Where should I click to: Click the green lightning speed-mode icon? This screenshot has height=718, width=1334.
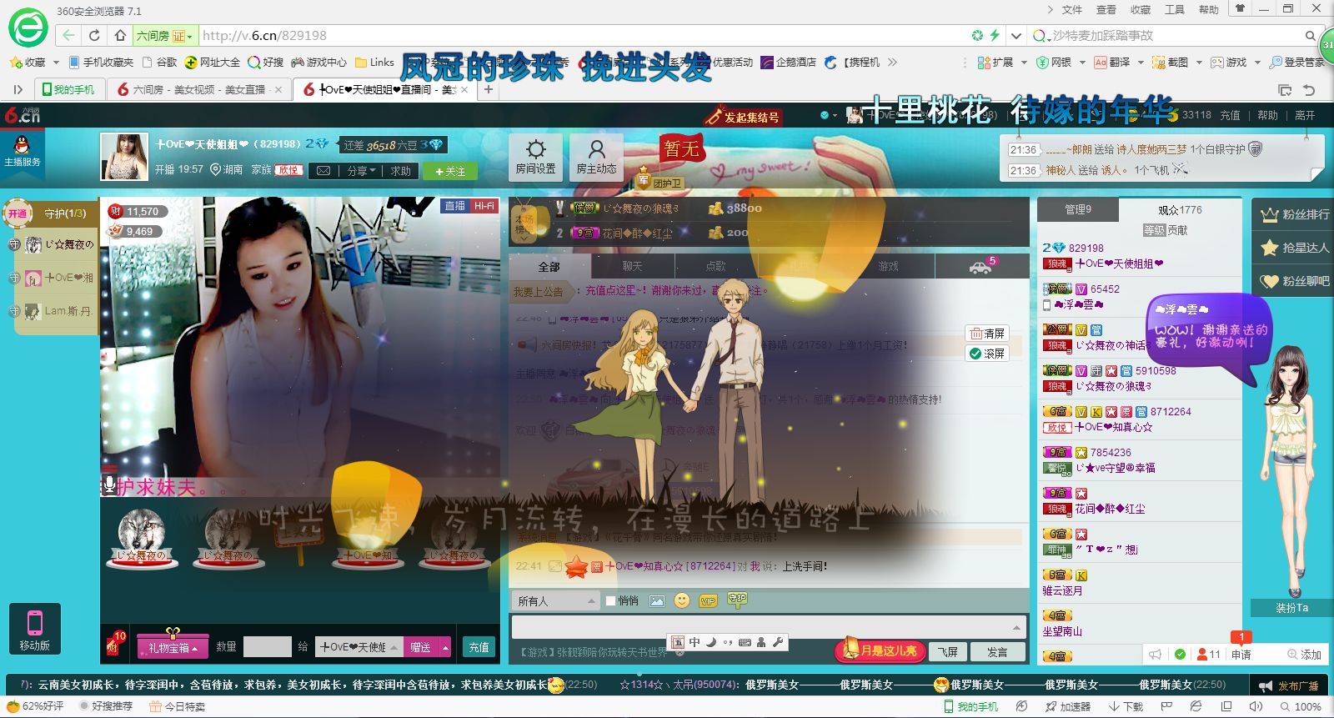(995, 35)
